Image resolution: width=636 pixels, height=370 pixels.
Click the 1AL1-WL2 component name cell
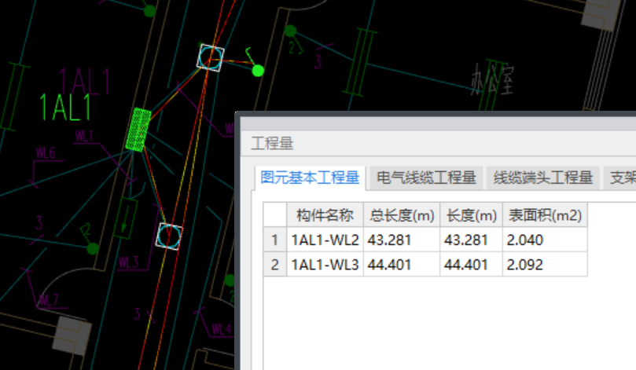pos(325,240)
